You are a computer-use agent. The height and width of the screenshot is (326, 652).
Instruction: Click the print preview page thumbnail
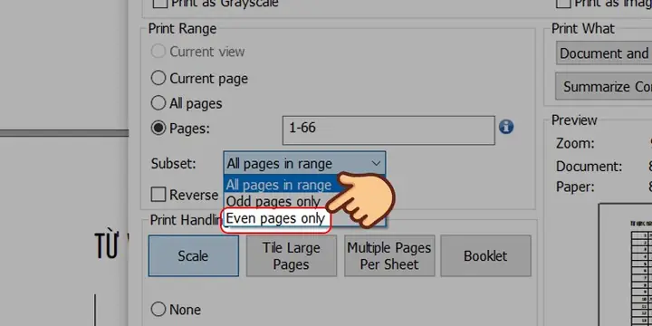(x=626, y=264)
